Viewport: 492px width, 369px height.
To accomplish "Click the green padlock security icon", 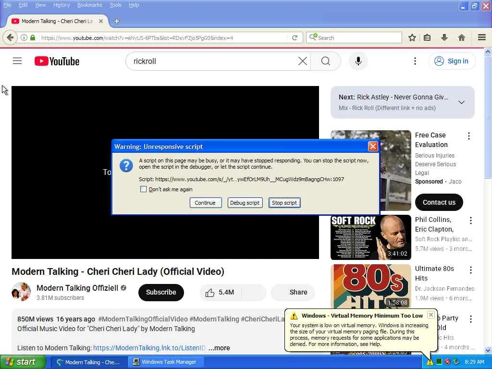I will coord(33,37).
